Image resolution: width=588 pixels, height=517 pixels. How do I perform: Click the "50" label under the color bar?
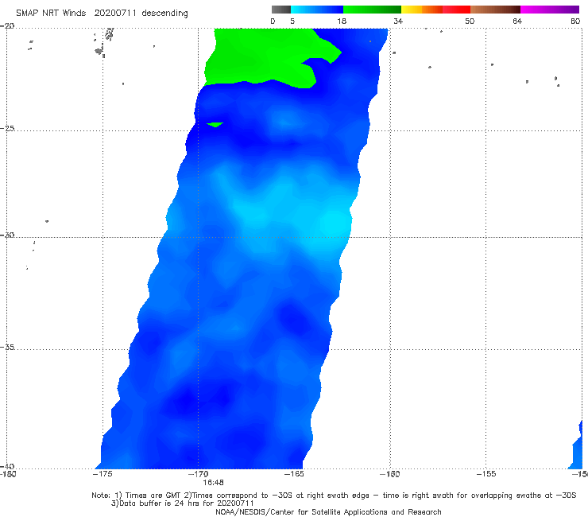470,21
